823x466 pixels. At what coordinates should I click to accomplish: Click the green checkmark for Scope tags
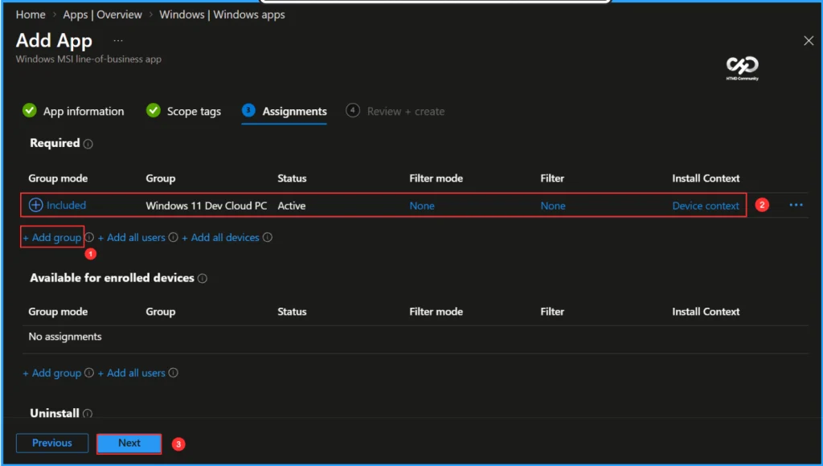154,111
